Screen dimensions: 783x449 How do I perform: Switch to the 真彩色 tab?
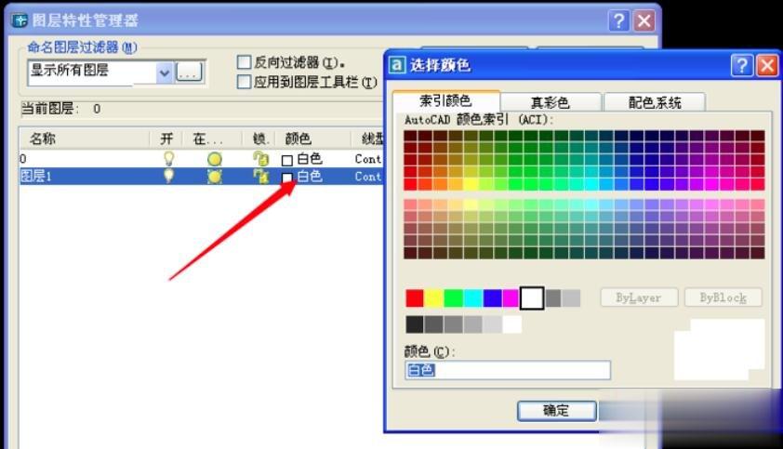click(551, 102)
